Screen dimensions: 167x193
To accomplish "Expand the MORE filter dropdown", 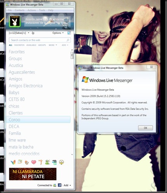I will point(53,45).
